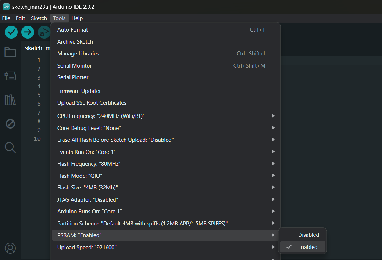Open the PSRAM submenu entry
The height and width of the screenshot is (260, 382).
tap(165, 235)
